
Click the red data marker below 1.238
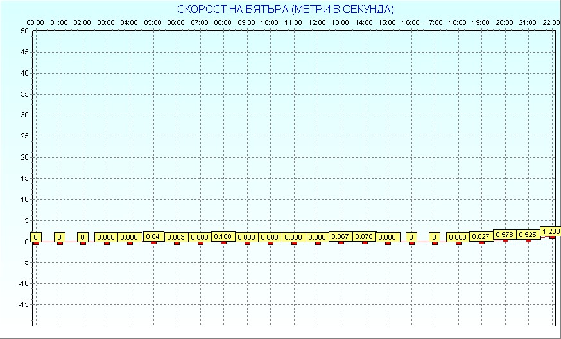(x=552, y=237)
